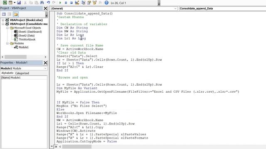Select VBAProject (Book2.xlsx) in tree
Screen dimensions: 266x149
pos(26,20)
